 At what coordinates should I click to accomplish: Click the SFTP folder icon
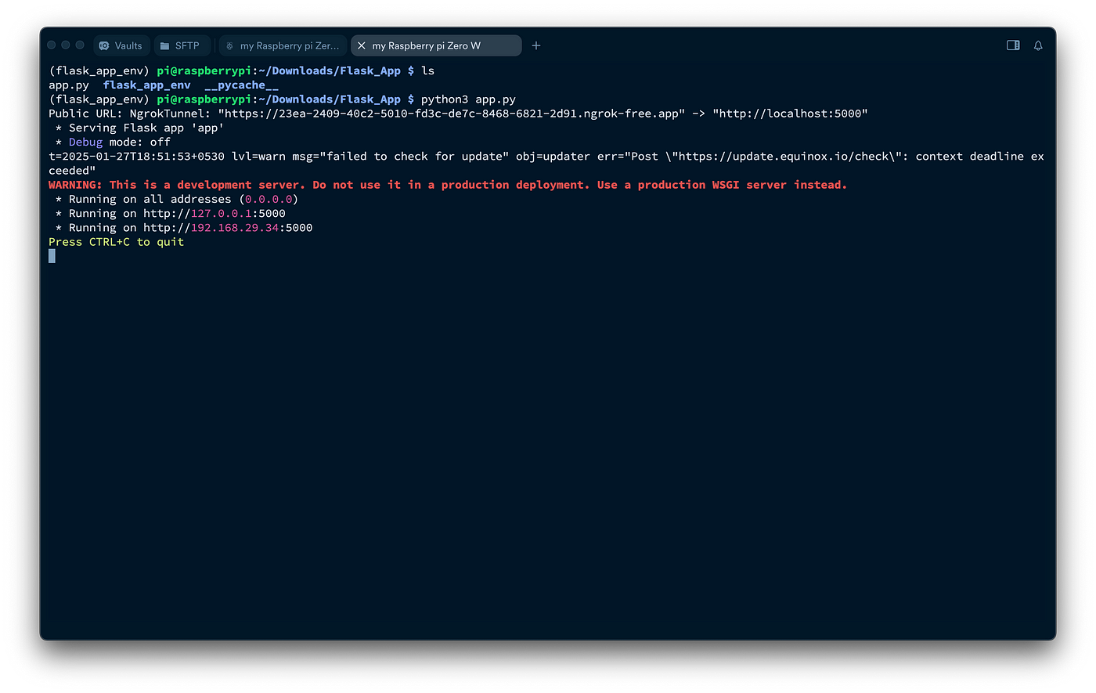165,46
